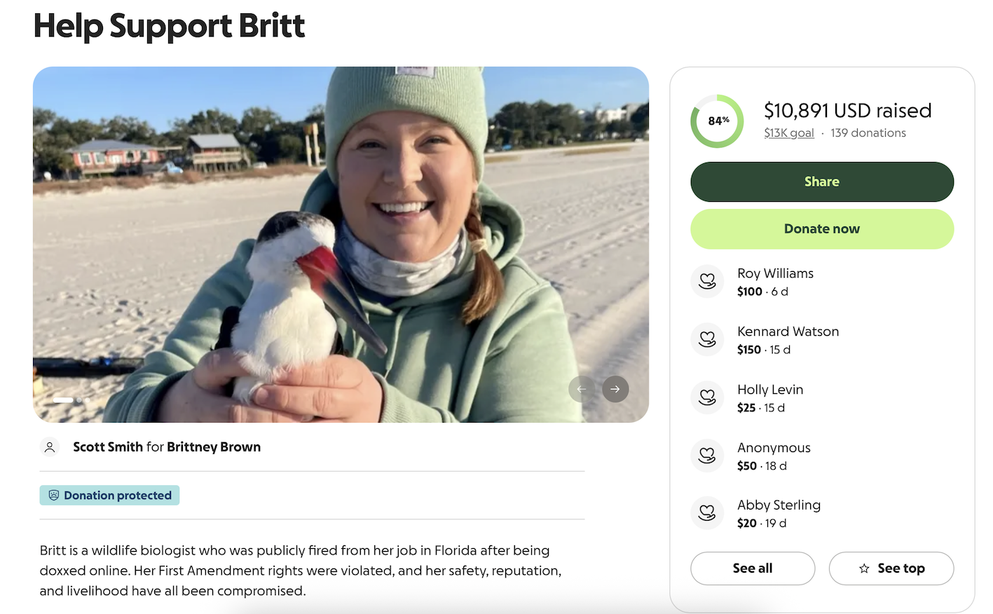
Task: Click the star icon in See top button
Action: click(864, 568)
